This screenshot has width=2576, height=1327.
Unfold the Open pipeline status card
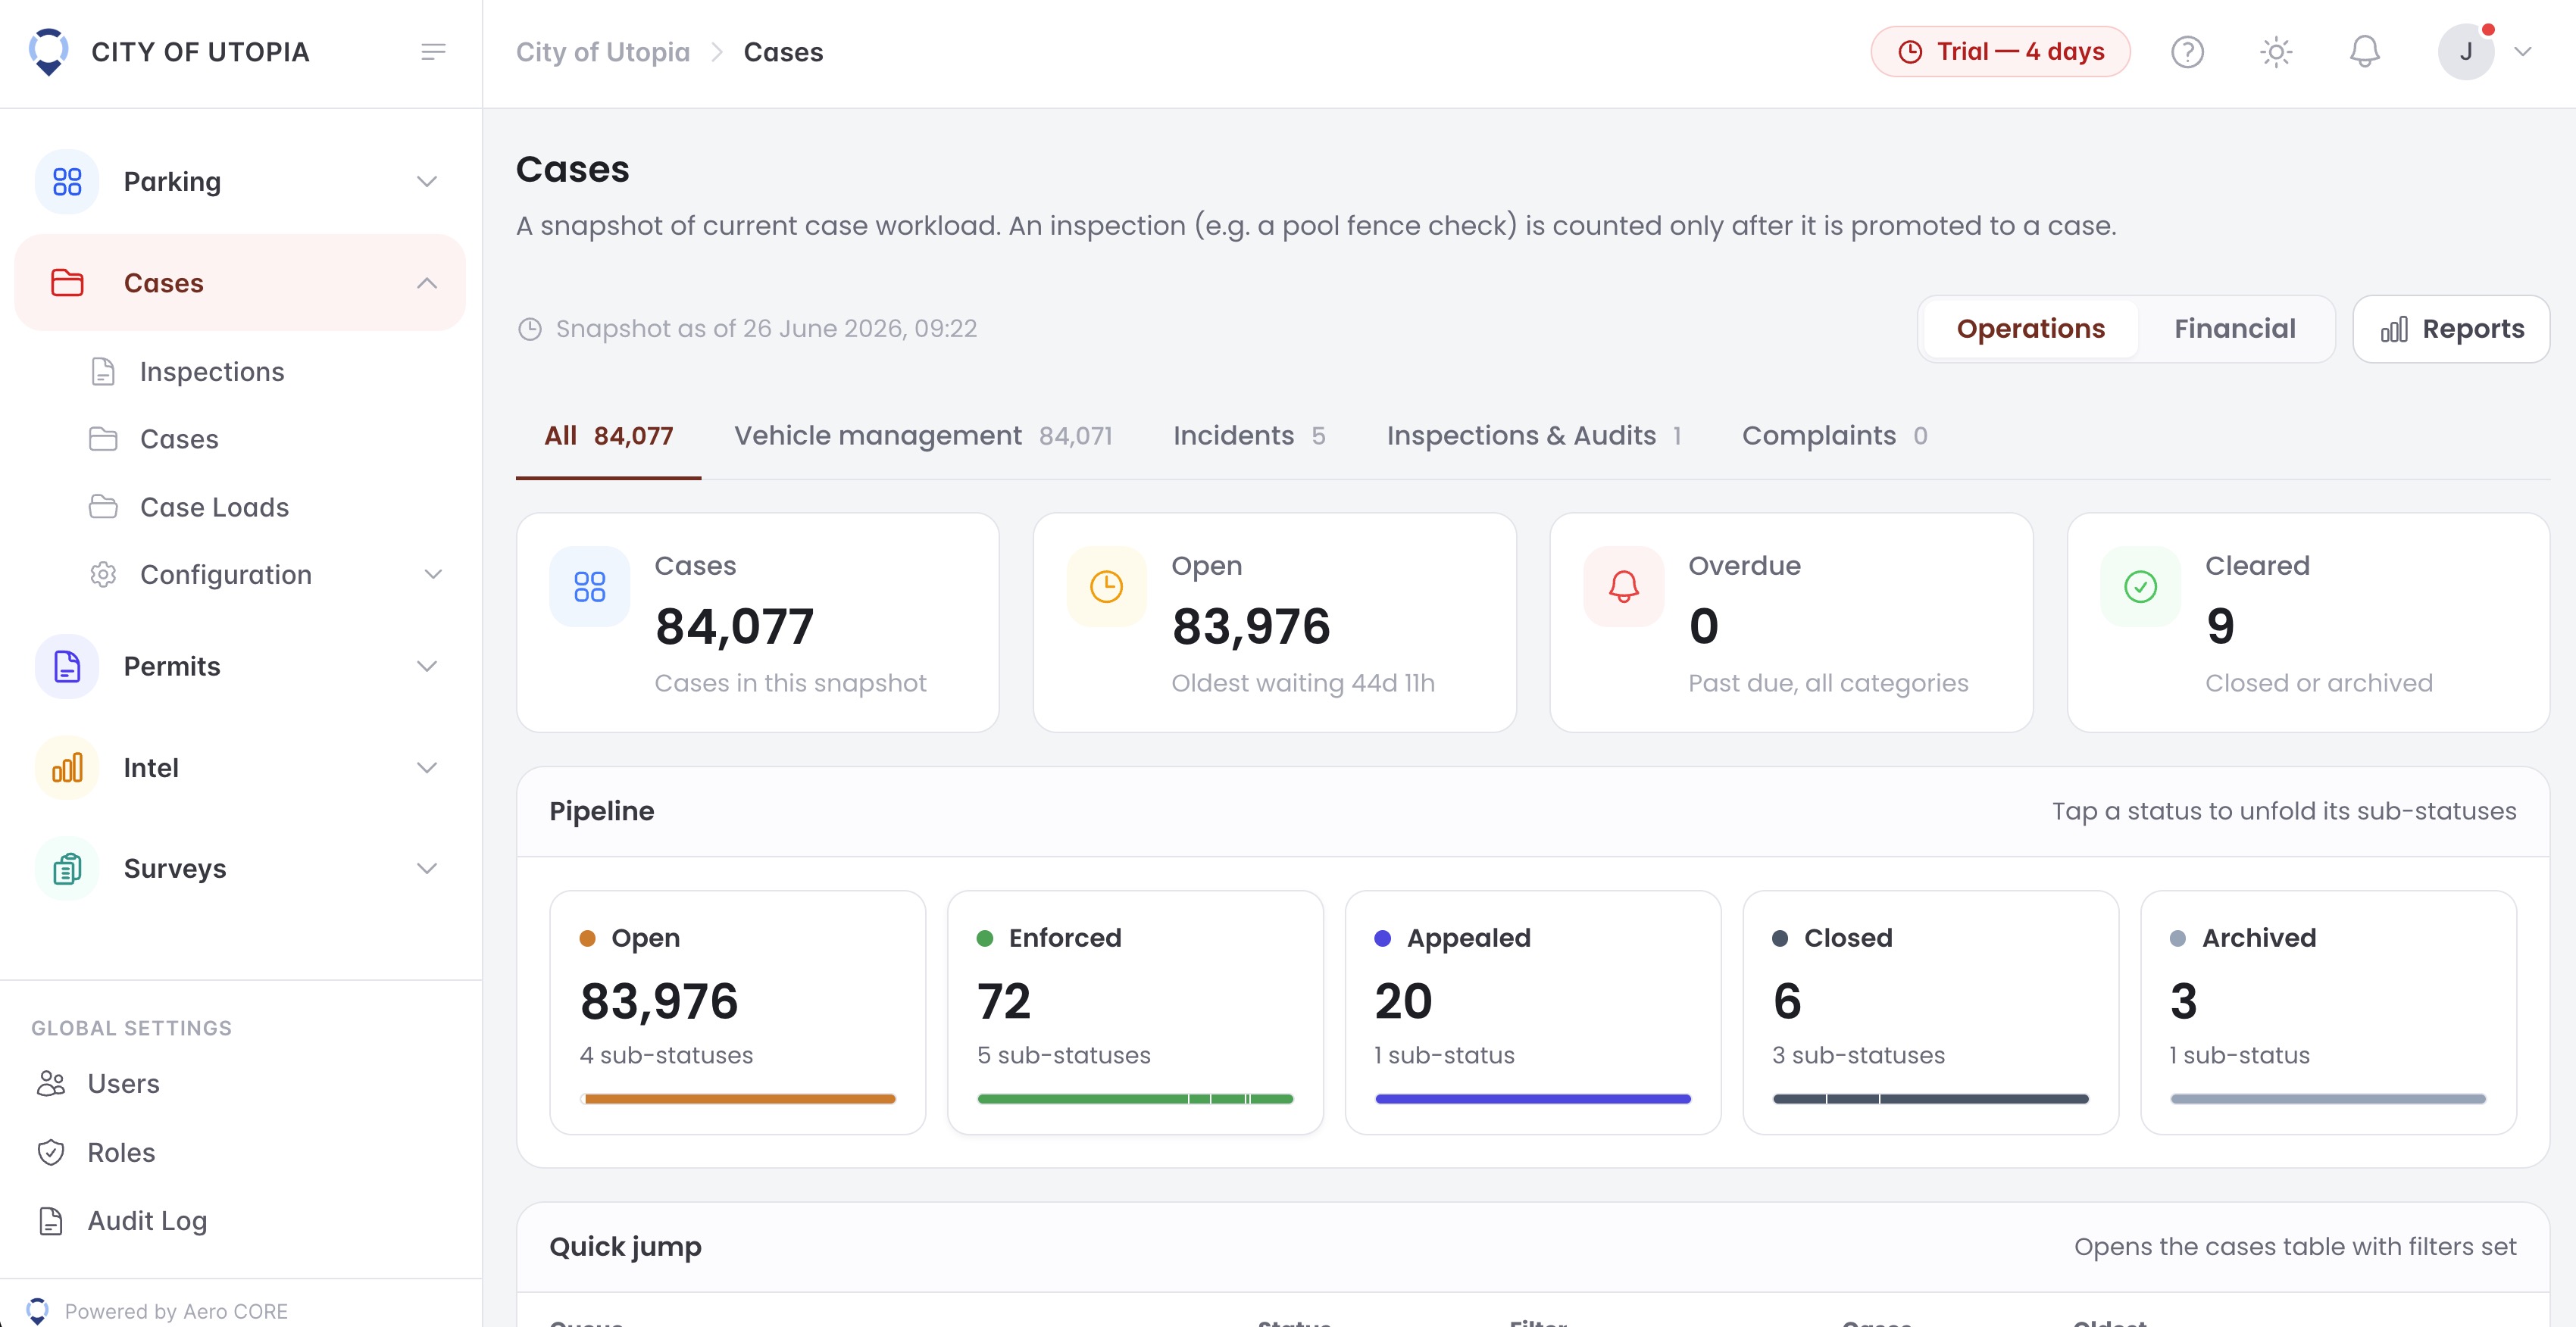click(737, 1013)
